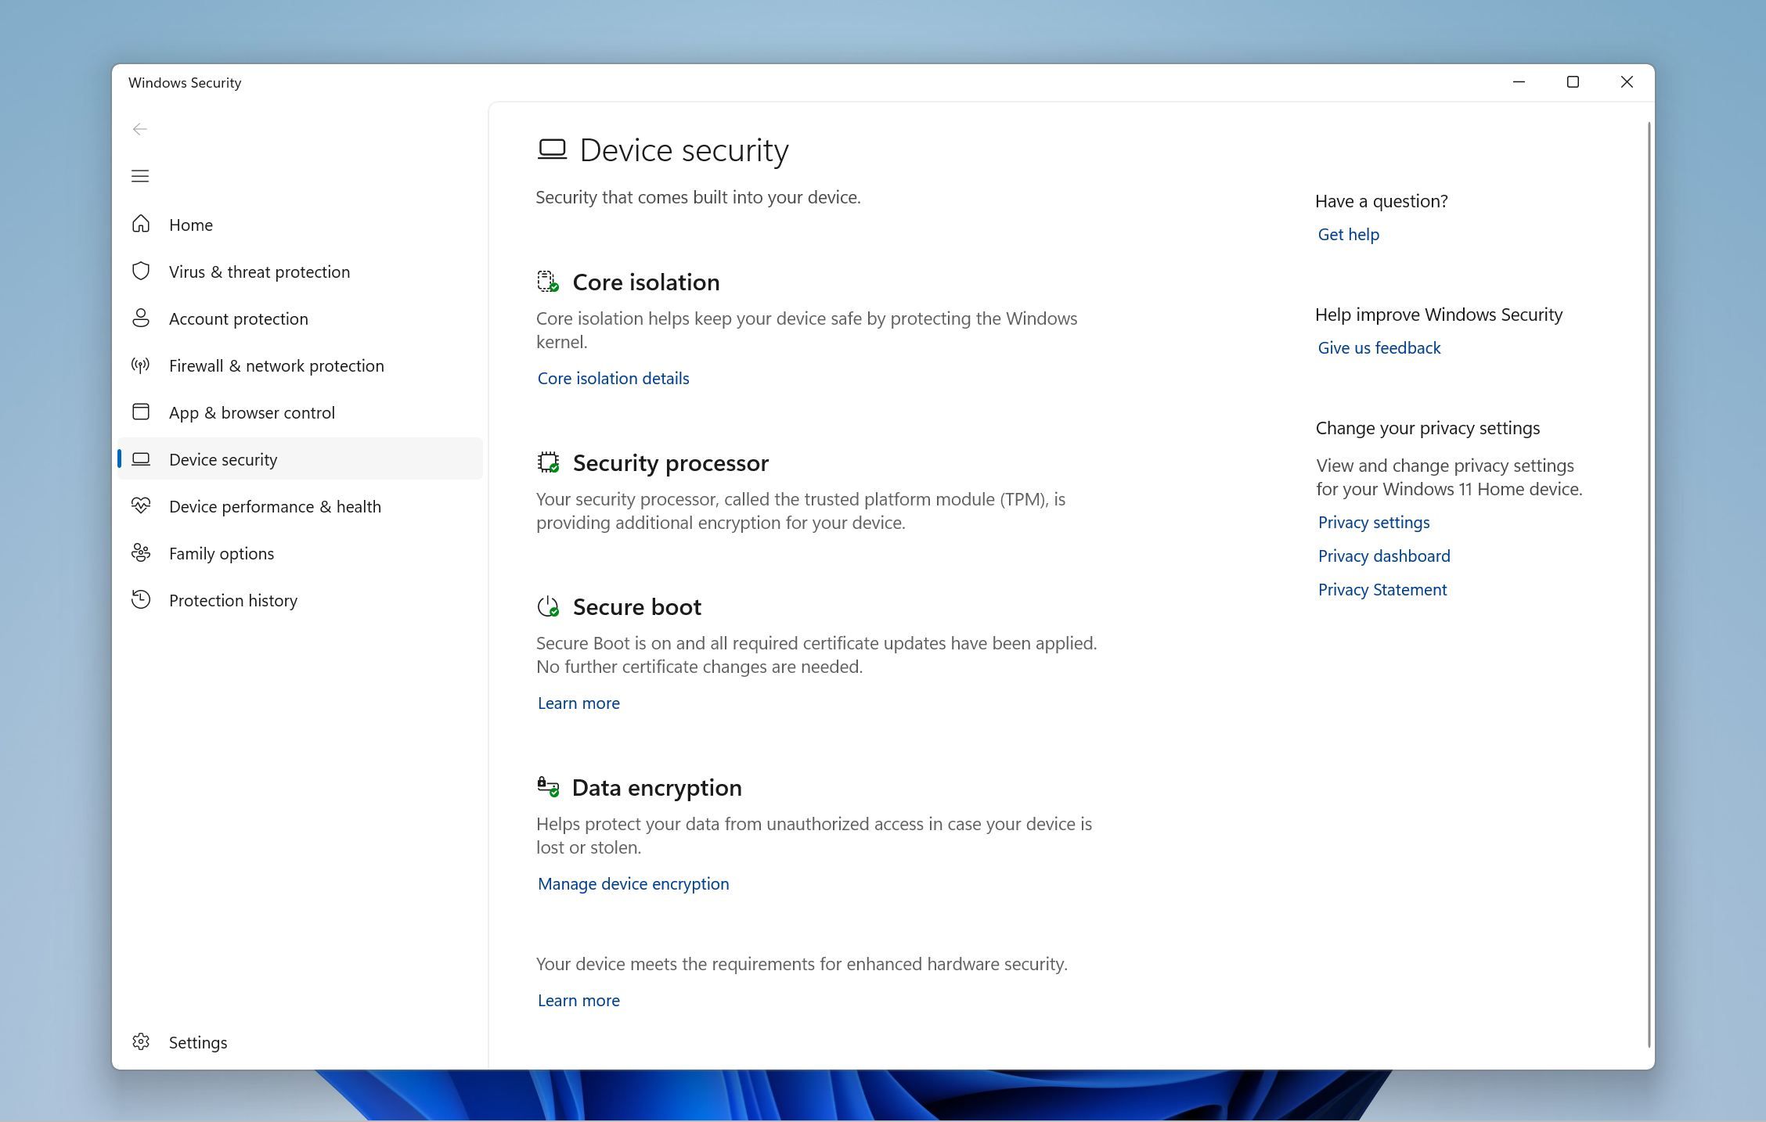Click 'Have a question?' text
This screenshot has width=1766, height=1122.
pyautogui.click(x=1381, y=201)
